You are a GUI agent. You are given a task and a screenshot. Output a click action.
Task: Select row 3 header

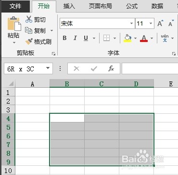(x=8, y=110)
